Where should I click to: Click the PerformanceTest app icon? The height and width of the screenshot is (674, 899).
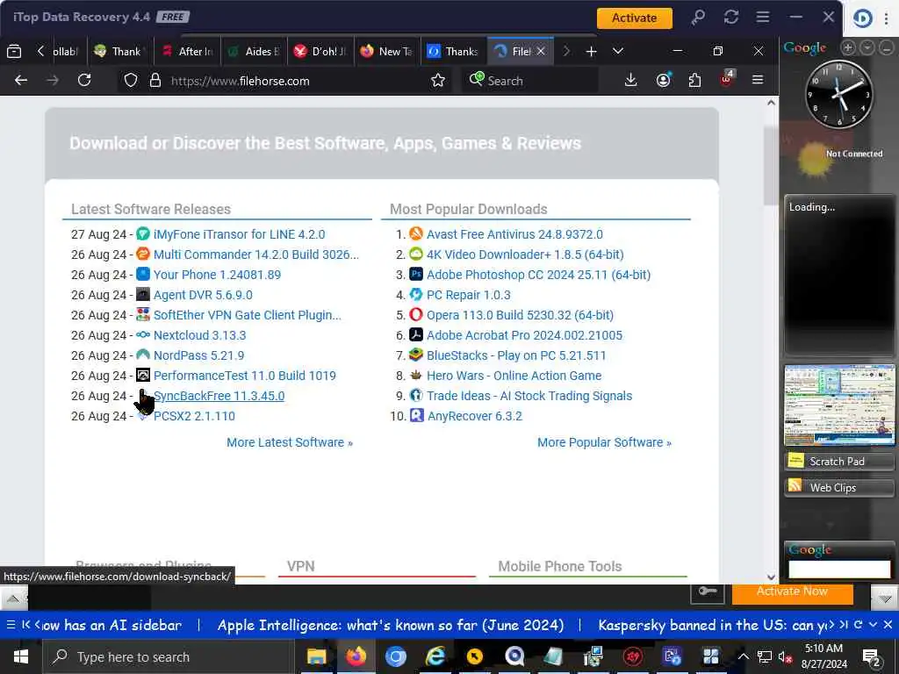[143, 376]
